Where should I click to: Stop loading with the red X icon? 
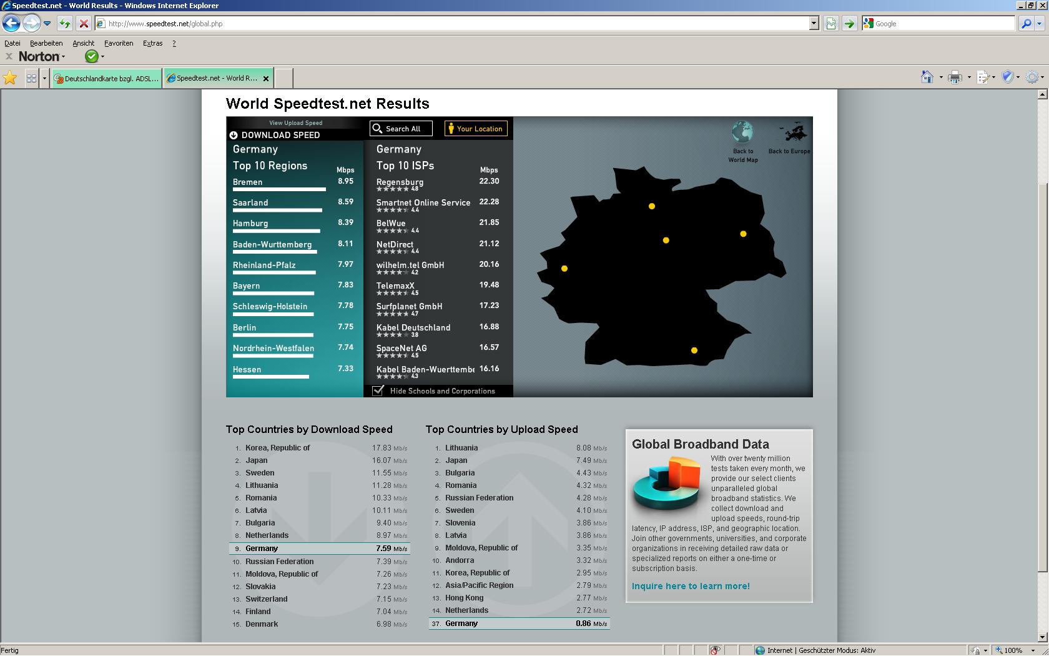click(83, 24)
